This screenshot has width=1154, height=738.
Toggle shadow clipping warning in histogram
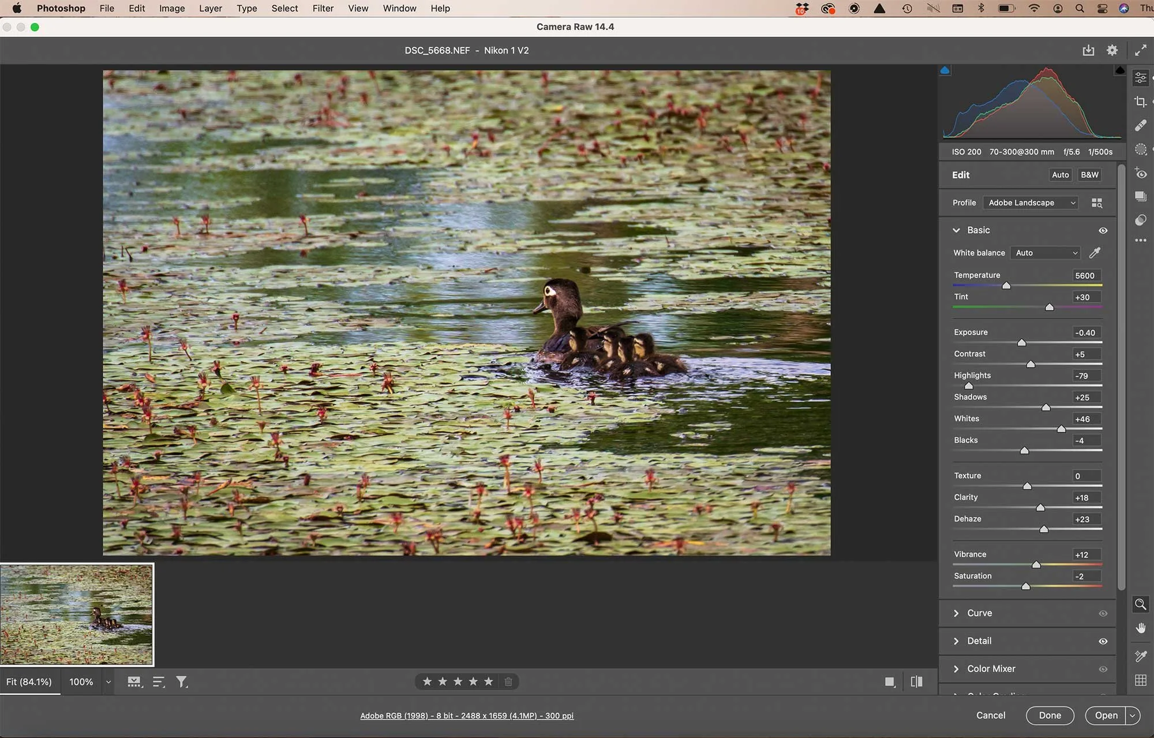tap(945, 70)
